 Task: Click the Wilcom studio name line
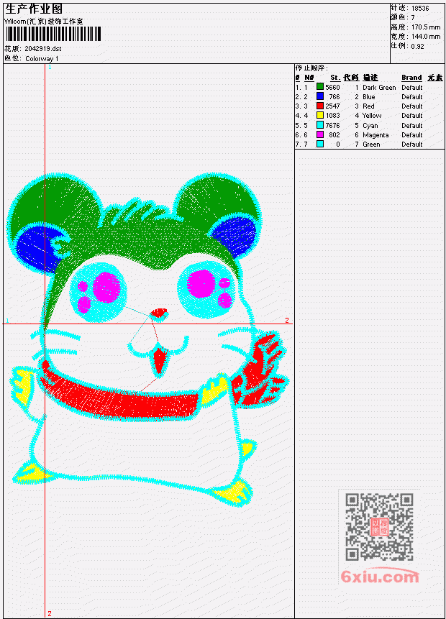(x=43, y=22)
